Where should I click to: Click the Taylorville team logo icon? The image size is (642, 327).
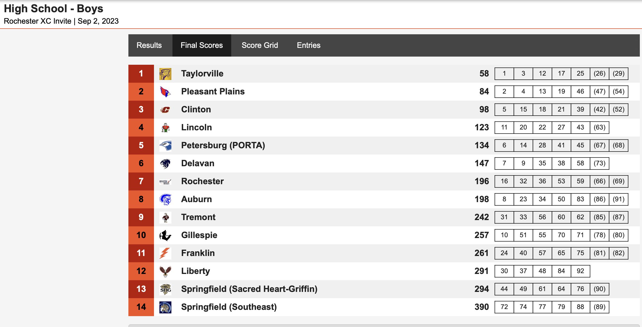[x=165, y=74]
